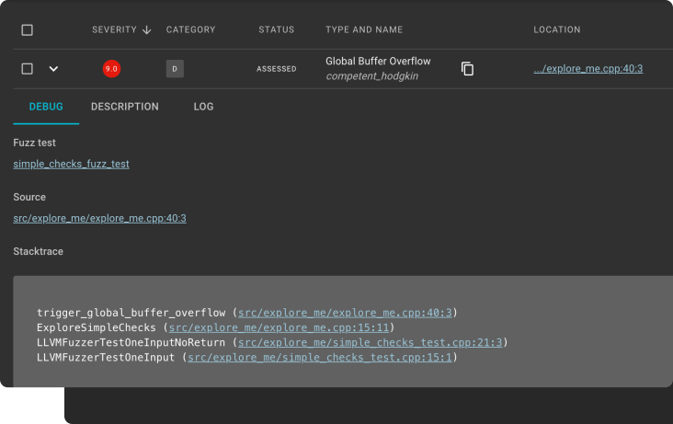
Task: Copy the finding name with the copy icon
Action: pyautogui.click(x=467, y=69)
